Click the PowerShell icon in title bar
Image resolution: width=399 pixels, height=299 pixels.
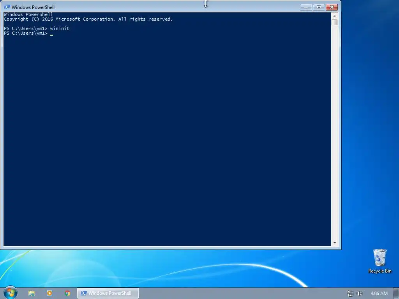point(7,7)
